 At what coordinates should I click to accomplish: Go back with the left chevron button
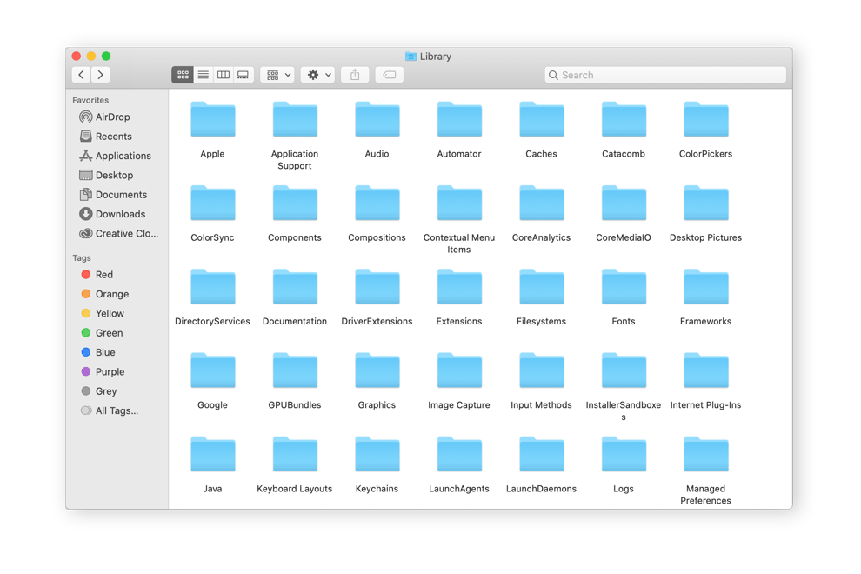pos(81,75)
